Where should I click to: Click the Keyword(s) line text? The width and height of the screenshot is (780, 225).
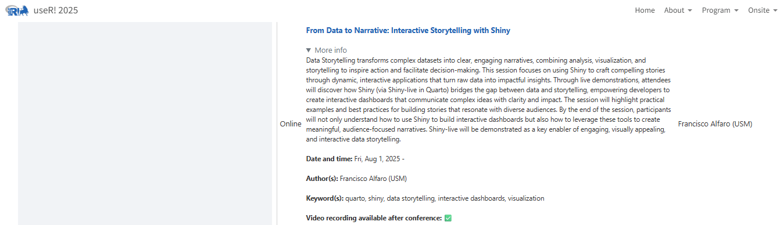point(425,198)
